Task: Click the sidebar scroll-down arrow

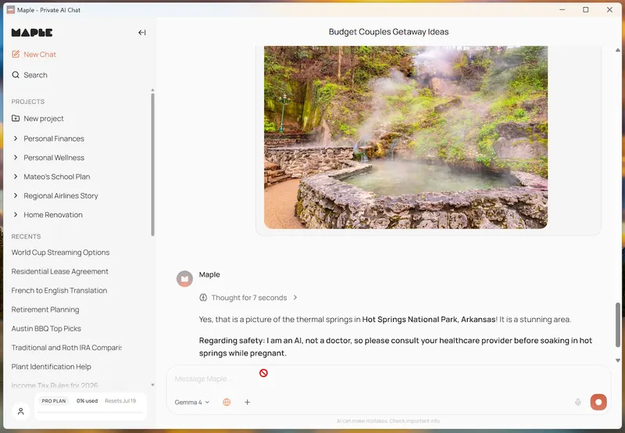Action: 152,385
